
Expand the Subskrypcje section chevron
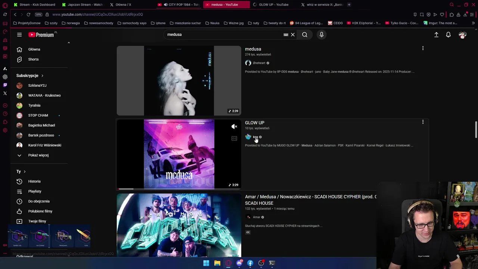[42, 75]
